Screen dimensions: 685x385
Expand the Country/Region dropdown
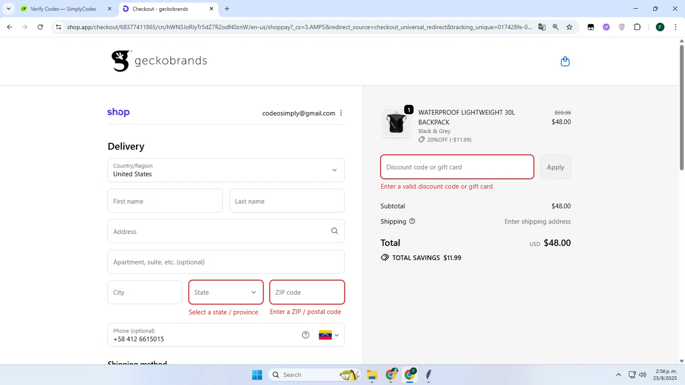tap(226, 170)
